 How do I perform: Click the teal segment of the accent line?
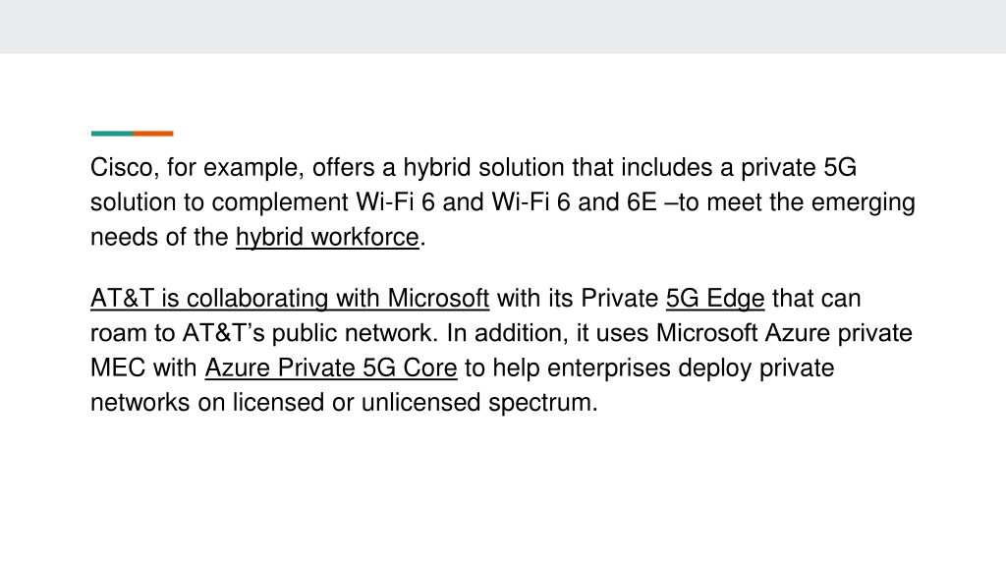[x=112, y=134]
